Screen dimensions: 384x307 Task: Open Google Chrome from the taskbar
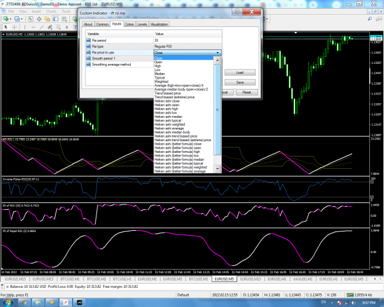(x=24, y=302)
